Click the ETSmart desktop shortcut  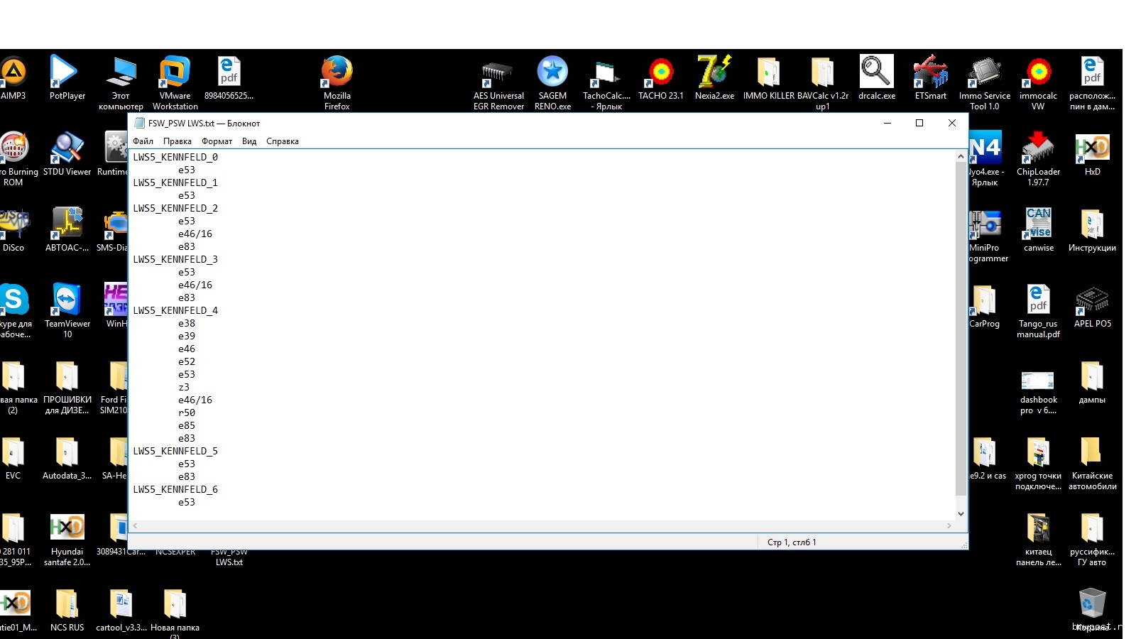pyautogui.click(x=930, y=73)
